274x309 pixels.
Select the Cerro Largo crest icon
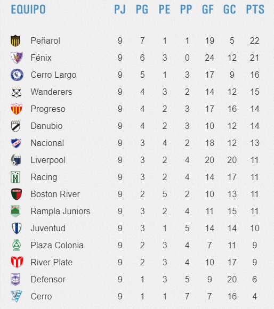(17, 75)
